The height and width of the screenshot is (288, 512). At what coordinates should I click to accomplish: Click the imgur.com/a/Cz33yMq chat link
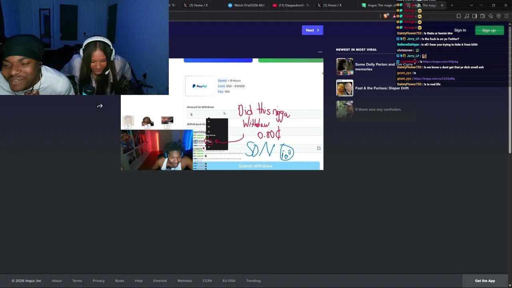coord(434,78)
